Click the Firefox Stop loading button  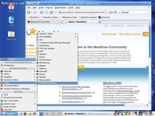click(x=46, y=12)
